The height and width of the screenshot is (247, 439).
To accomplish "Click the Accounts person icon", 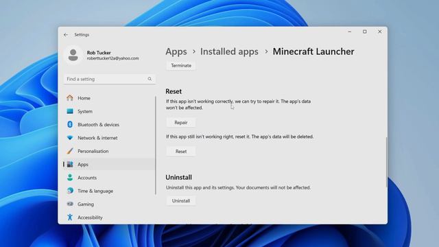I will click(70, 178).
